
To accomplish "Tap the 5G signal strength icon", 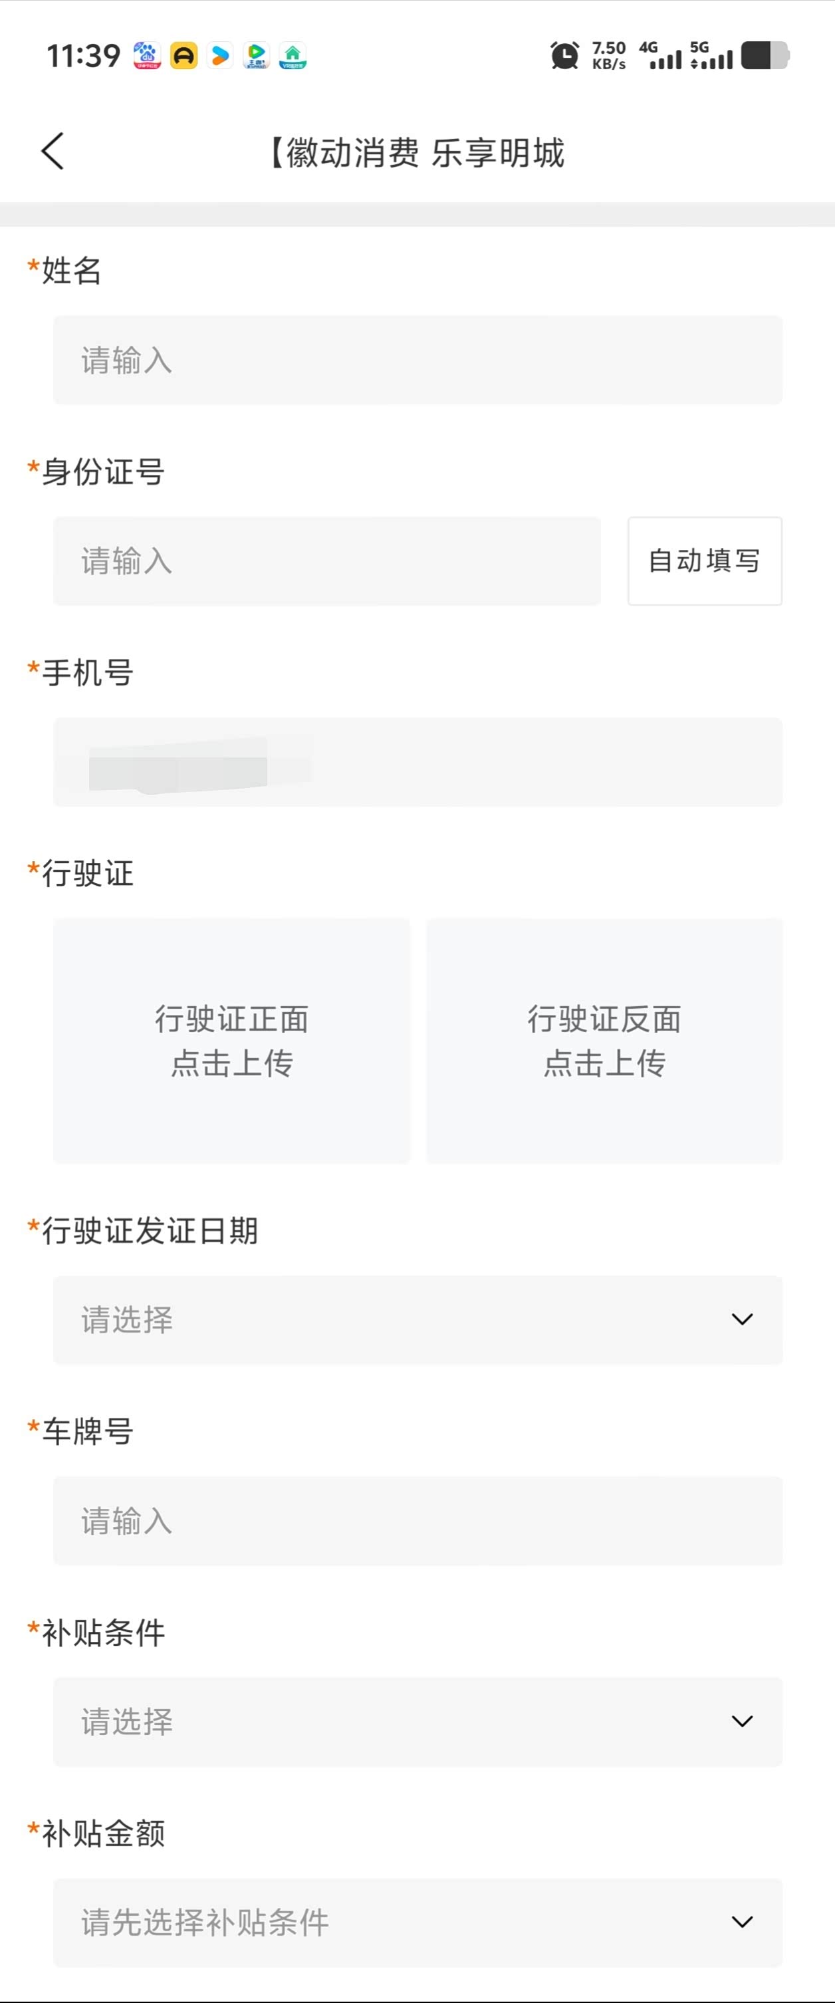I will click(x=711, y=55).
